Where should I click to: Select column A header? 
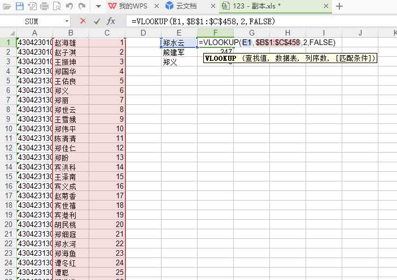pos(34,33)
